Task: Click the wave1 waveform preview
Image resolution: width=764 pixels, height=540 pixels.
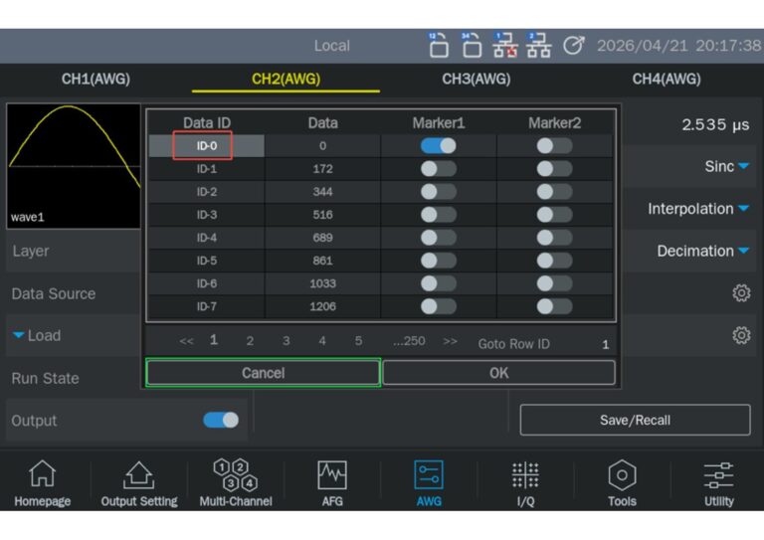Action: pos(74,165)
